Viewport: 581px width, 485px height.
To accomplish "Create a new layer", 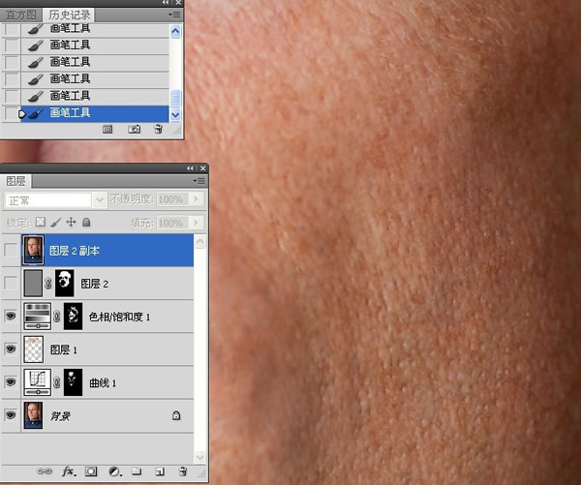I will (160, 471).
